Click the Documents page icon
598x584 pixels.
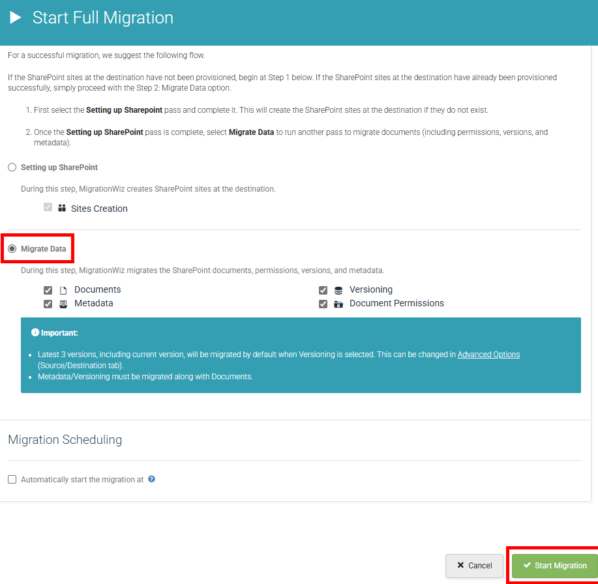coord(63,291)
